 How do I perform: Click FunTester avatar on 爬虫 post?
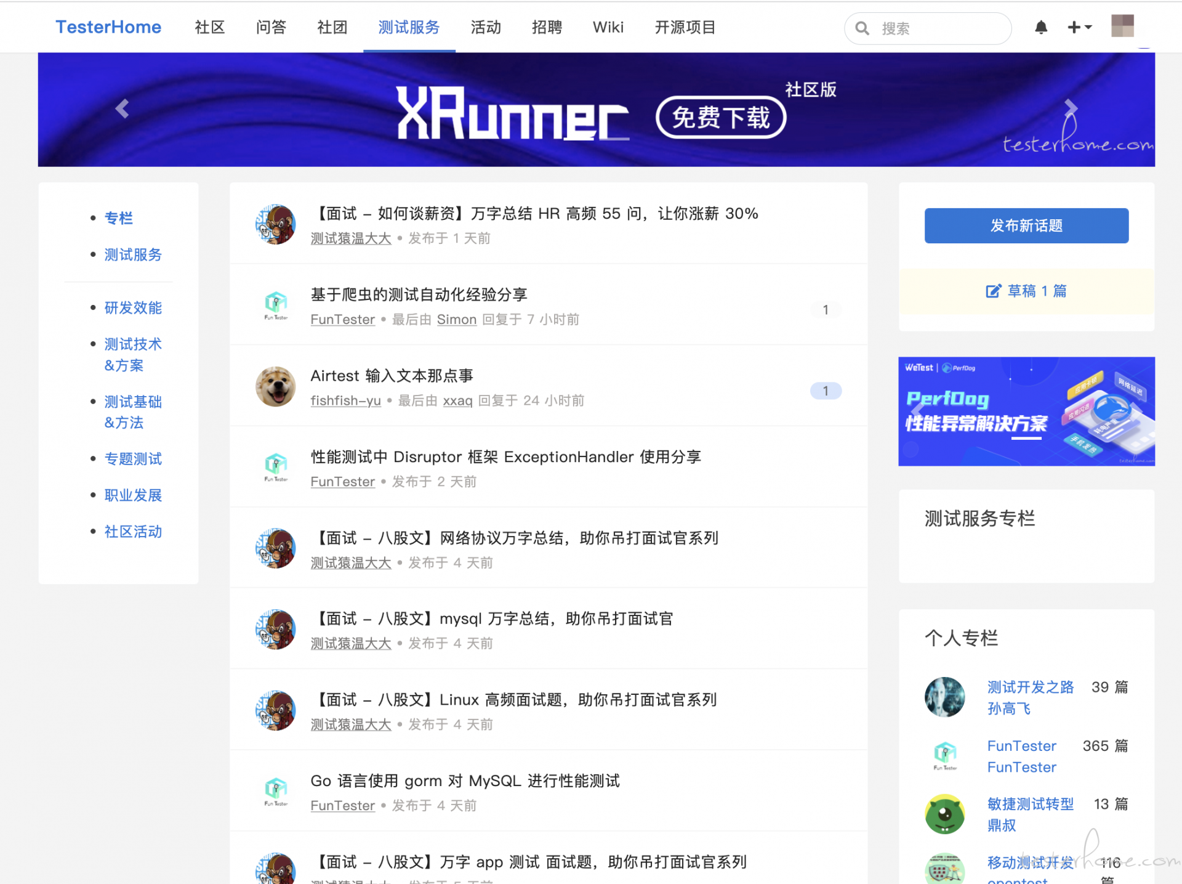point(275,306)
